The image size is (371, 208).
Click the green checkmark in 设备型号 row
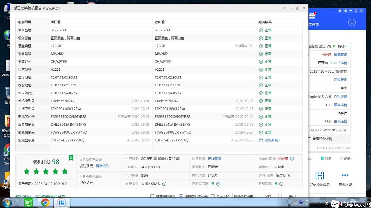coord(261,30)
